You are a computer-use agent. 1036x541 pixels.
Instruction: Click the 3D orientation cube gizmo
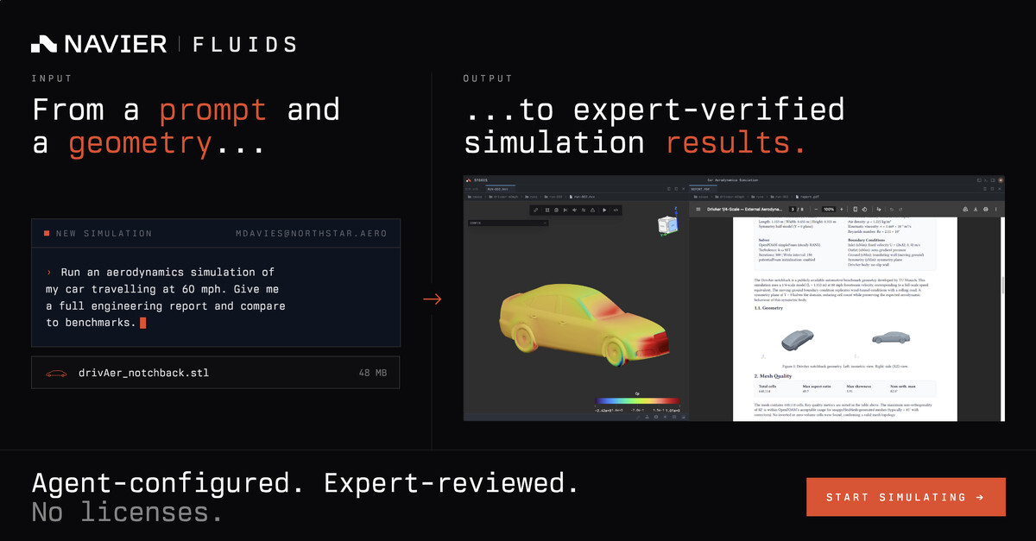[667, 225]
